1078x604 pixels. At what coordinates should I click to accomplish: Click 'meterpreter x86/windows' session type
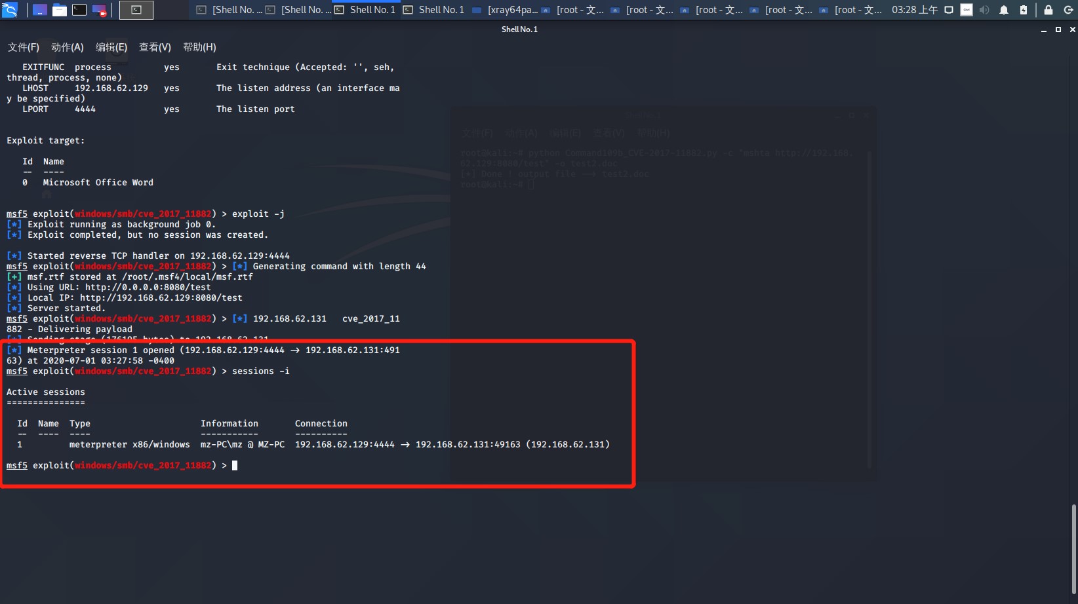(130, 444)
